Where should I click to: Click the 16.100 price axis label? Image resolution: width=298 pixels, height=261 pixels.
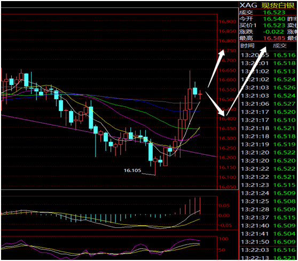click(x=228, y=177)
